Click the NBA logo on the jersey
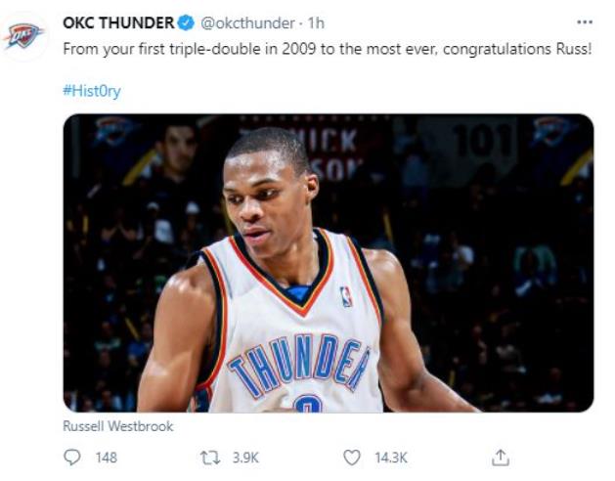Image resolution: width=615 pixels, height=481 pixels. point(346,296)
